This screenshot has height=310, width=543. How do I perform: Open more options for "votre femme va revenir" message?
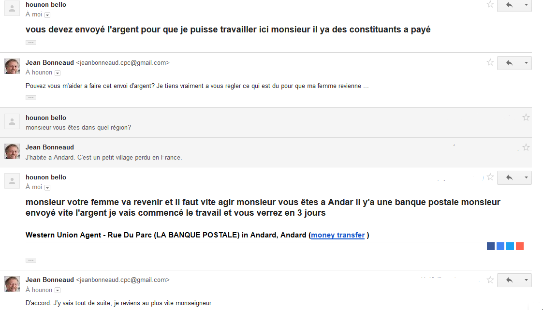[x=526, y=177]
